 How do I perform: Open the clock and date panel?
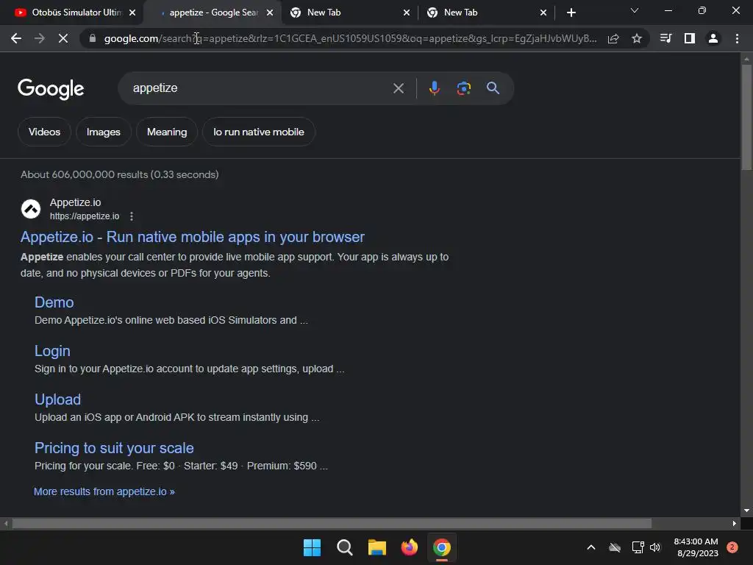(696, 547)
